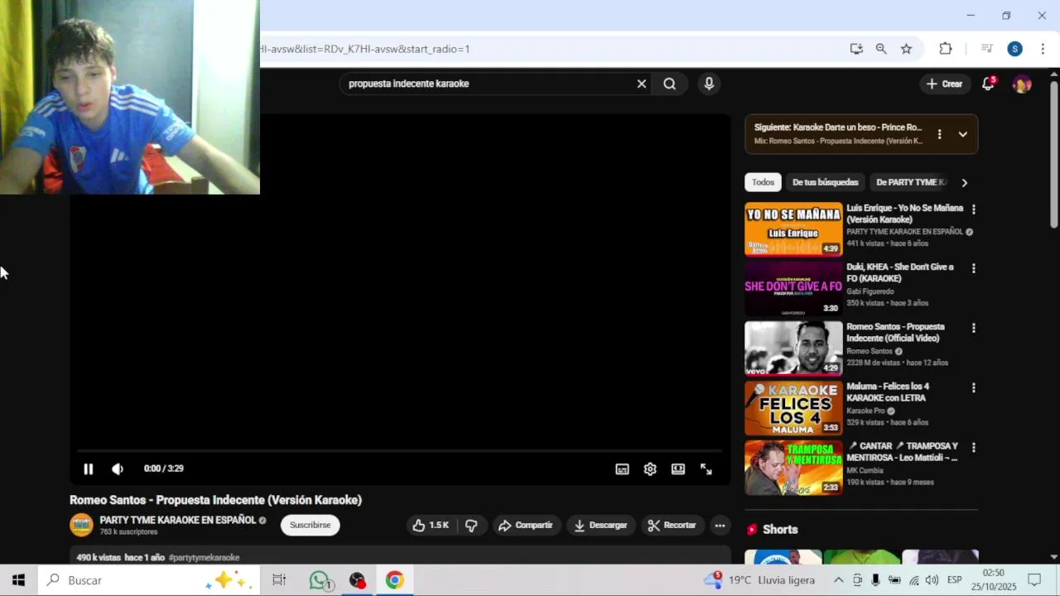1060x596 pixels.
Task: Enter fullscreen mode on the player
Action: 706,469
